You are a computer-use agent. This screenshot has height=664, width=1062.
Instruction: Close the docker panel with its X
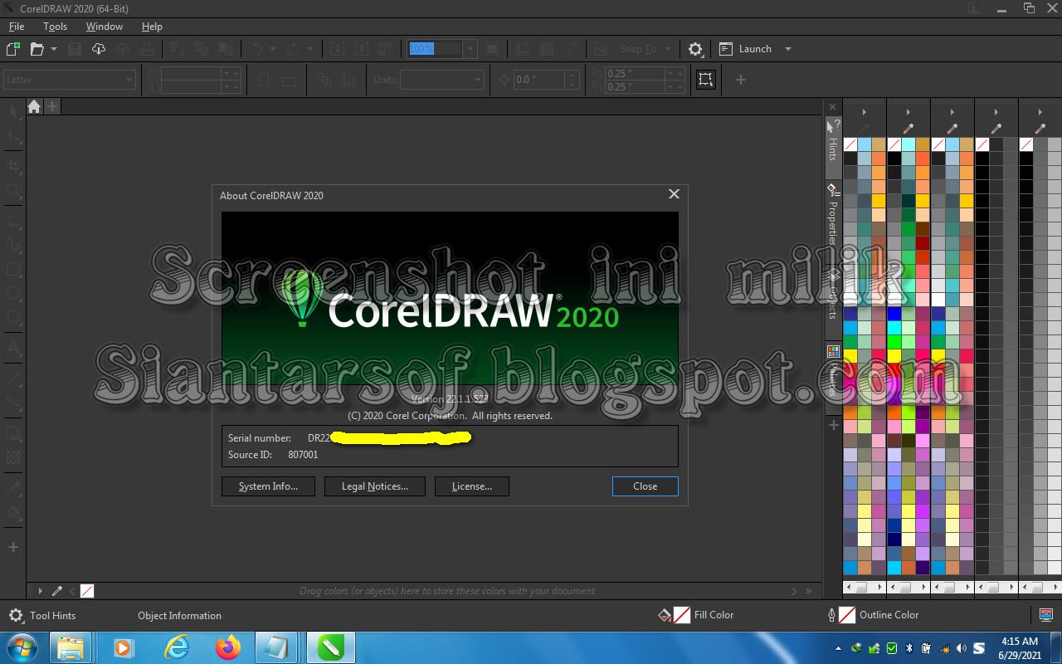click(x=833, y=107)
